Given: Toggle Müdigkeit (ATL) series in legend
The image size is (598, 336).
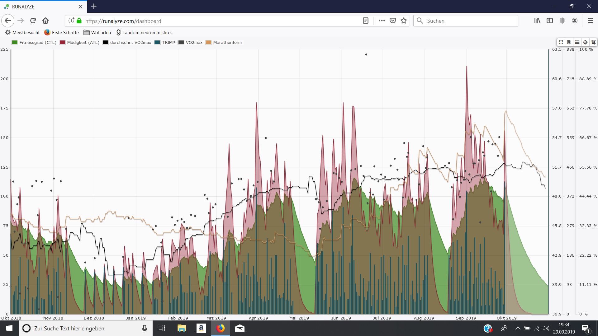Looking at the screenshot, I should 79,43.
